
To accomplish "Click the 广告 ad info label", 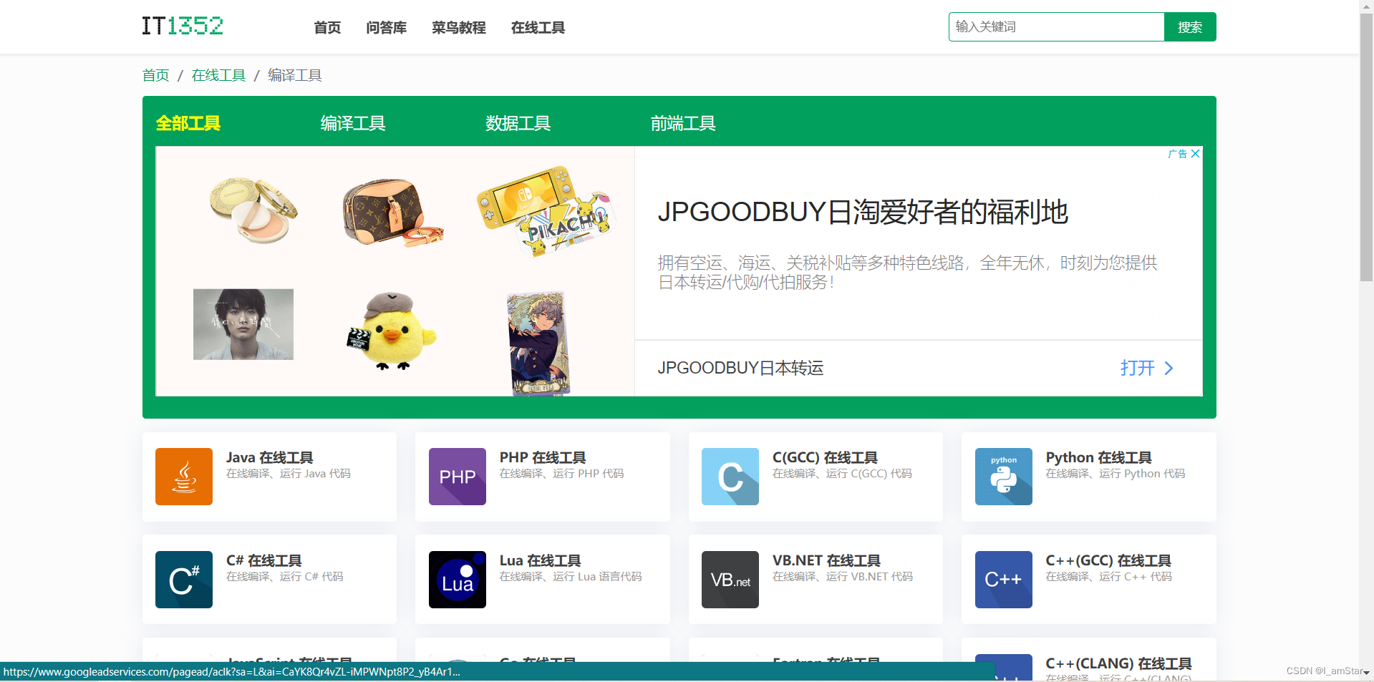I will point(1178,154).
